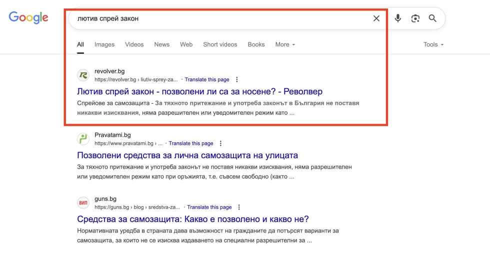Open more options for revolver.bg result
Screen dimensions: 490x257
tap(237, 79)
